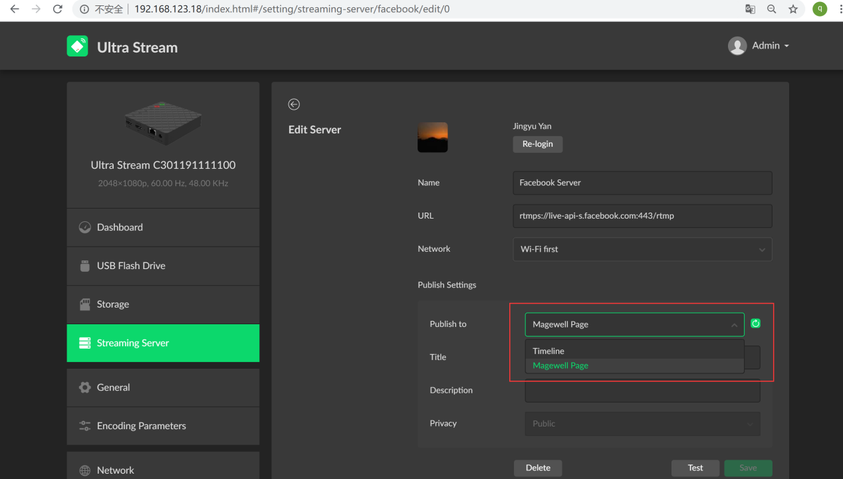Image resolution: width=843 pixels, height=479 pixels.
Task: Click the translate page icon
Action: (x=750, y=9)
